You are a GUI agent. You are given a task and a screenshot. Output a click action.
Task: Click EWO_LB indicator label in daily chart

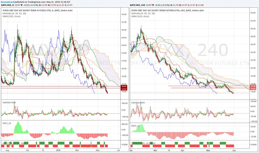(x=7, y=123)
